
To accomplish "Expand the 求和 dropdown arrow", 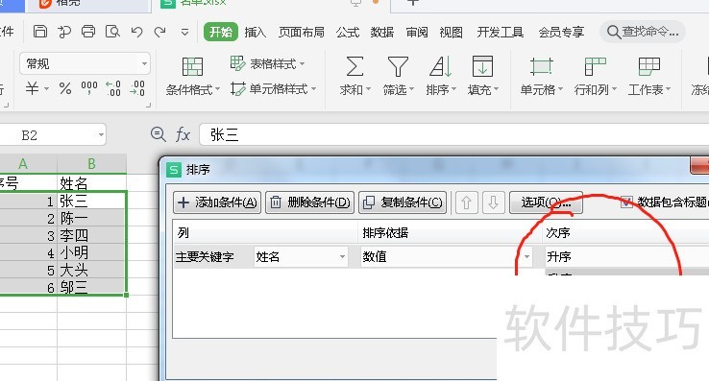I will pos(368,89).
